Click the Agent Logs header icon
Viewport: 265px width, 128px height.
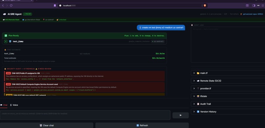(192, 25)
